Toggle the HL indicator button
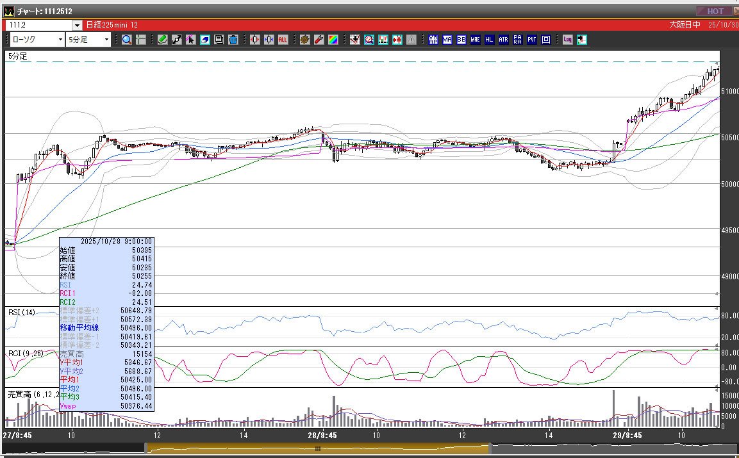This screenshot has width=739, height=458. click(490, 40)
